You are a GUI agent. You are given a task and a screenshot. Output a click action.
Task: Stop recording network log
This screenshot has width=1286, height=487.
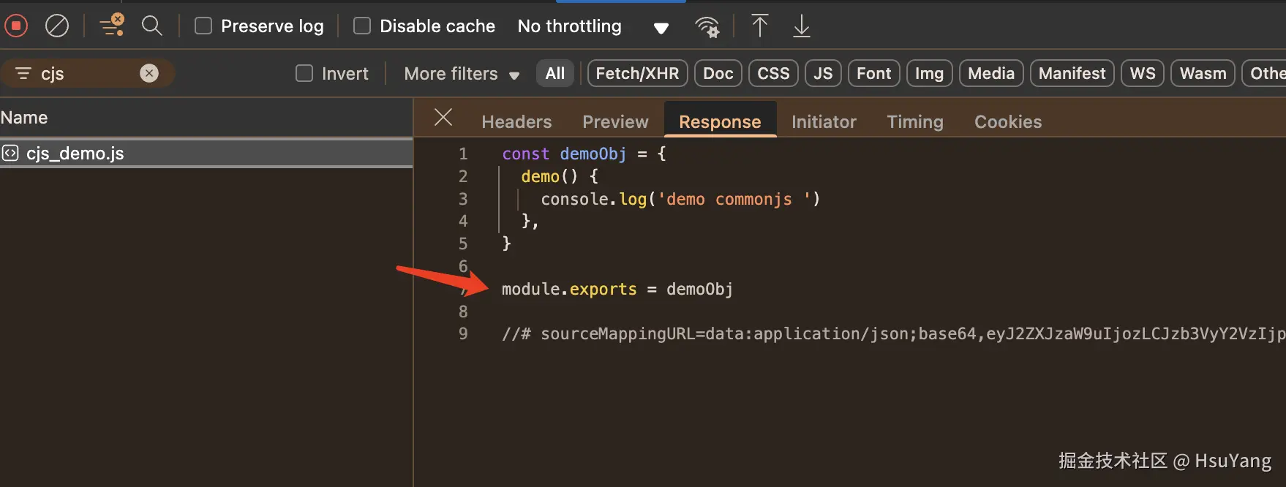coord(16,26)
